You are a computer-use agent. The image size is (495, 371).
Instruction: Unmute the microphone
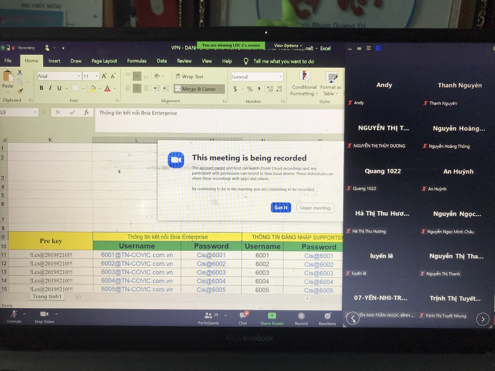click(14, 314)
